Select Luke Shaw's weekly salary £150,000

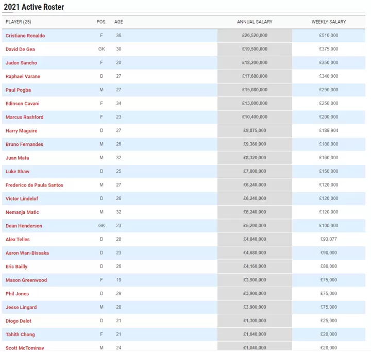[329, 172]
